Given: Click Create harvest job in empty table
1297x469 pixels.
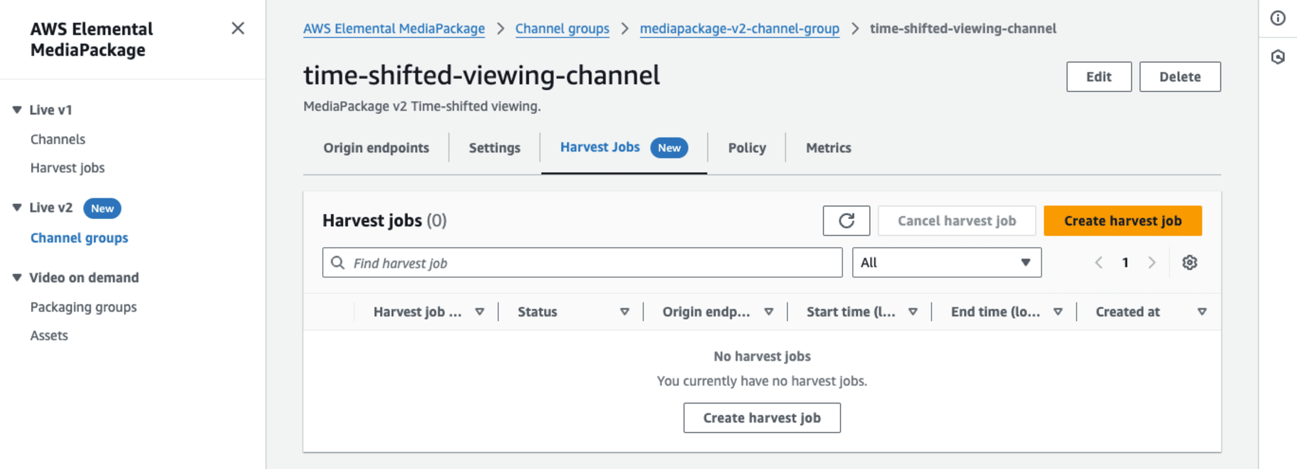Looking at the screenshot, I should (762, 418).
